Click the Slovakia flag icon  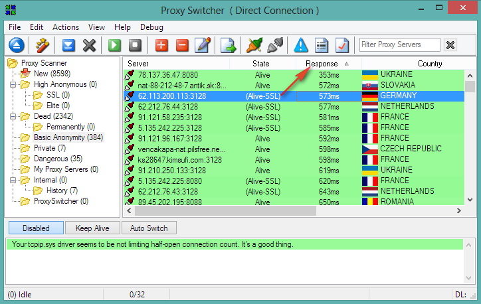pyautogui.click(x=369, y=85)
